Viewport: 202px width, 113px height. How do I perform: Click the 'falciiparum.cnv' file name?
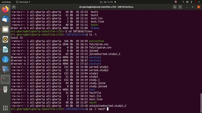point(100,47)
